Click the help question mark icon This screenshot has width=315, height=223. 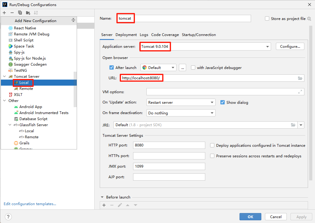(8, 217)
